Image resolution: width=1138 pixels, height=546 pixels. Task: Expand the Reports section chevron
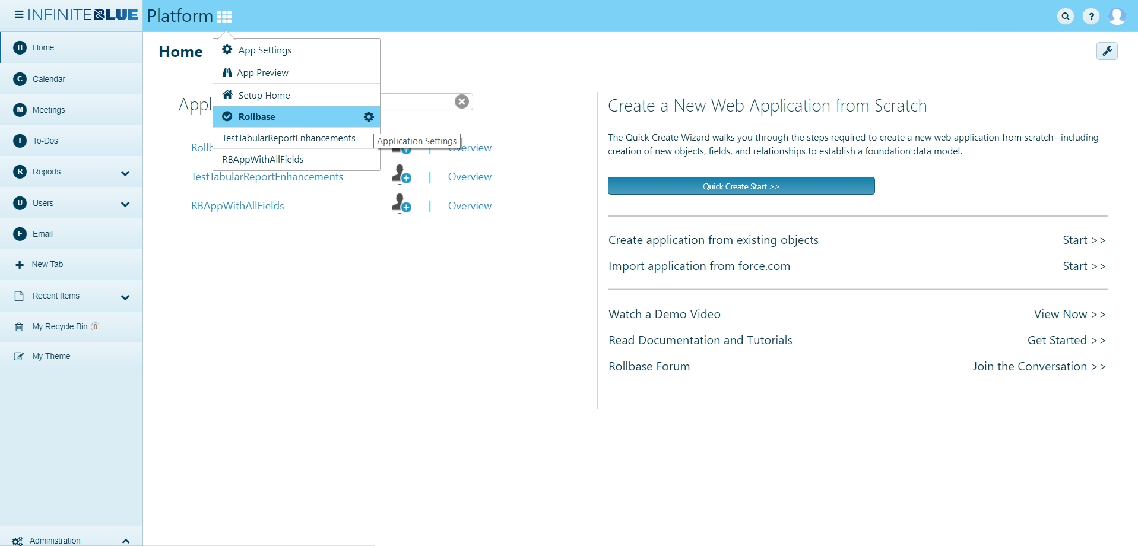tap(125, 173)
